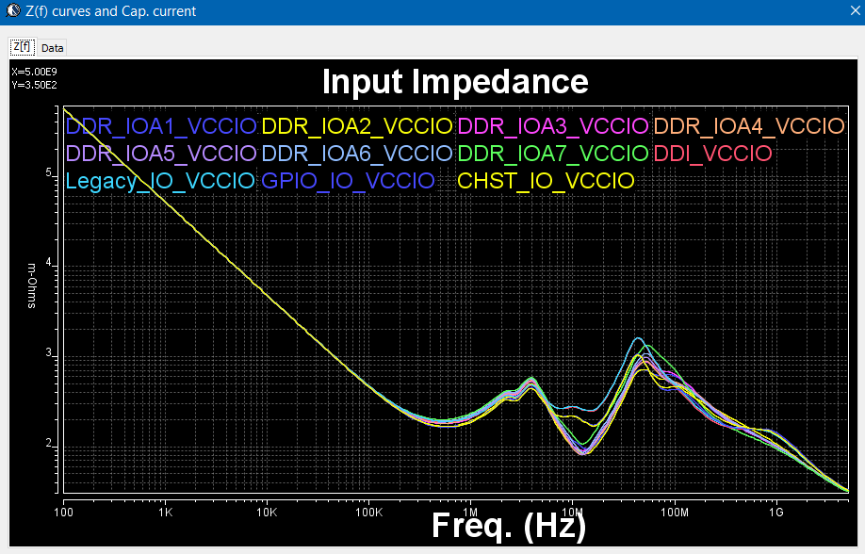The image size is (865, 554).
Task: Click the DDI_VCCIO legend label
Action: coord(712,153)
